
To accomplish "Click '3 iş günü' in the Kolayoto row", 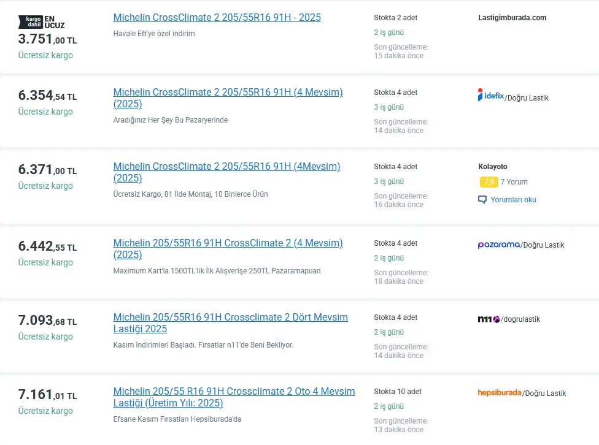I will [388, 181].
